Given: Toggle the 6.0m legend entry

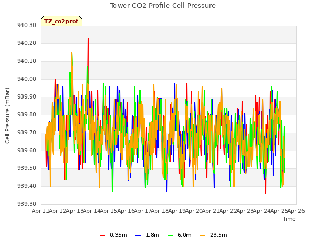Looking at the screenshot, I should 179,235.
